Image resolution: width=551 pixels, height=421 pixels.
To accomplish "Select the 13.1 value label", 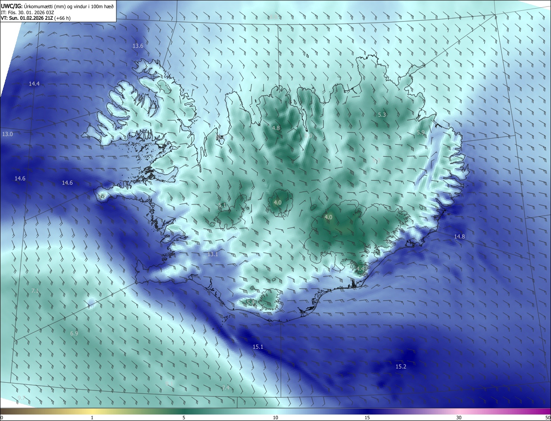I will 213,254.
